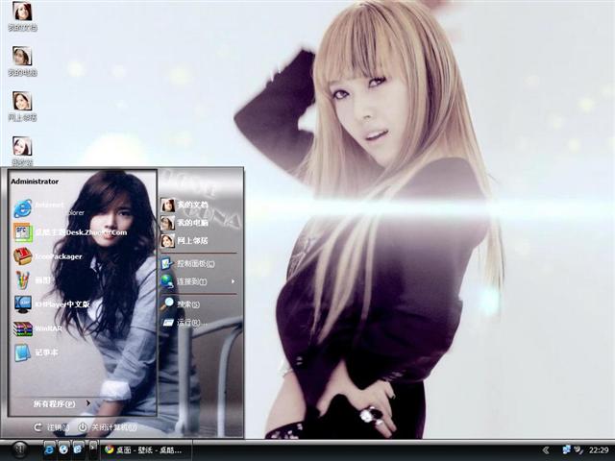Click the Start orb button
This screenshot has height=461, width=615.
click(19, 449)
